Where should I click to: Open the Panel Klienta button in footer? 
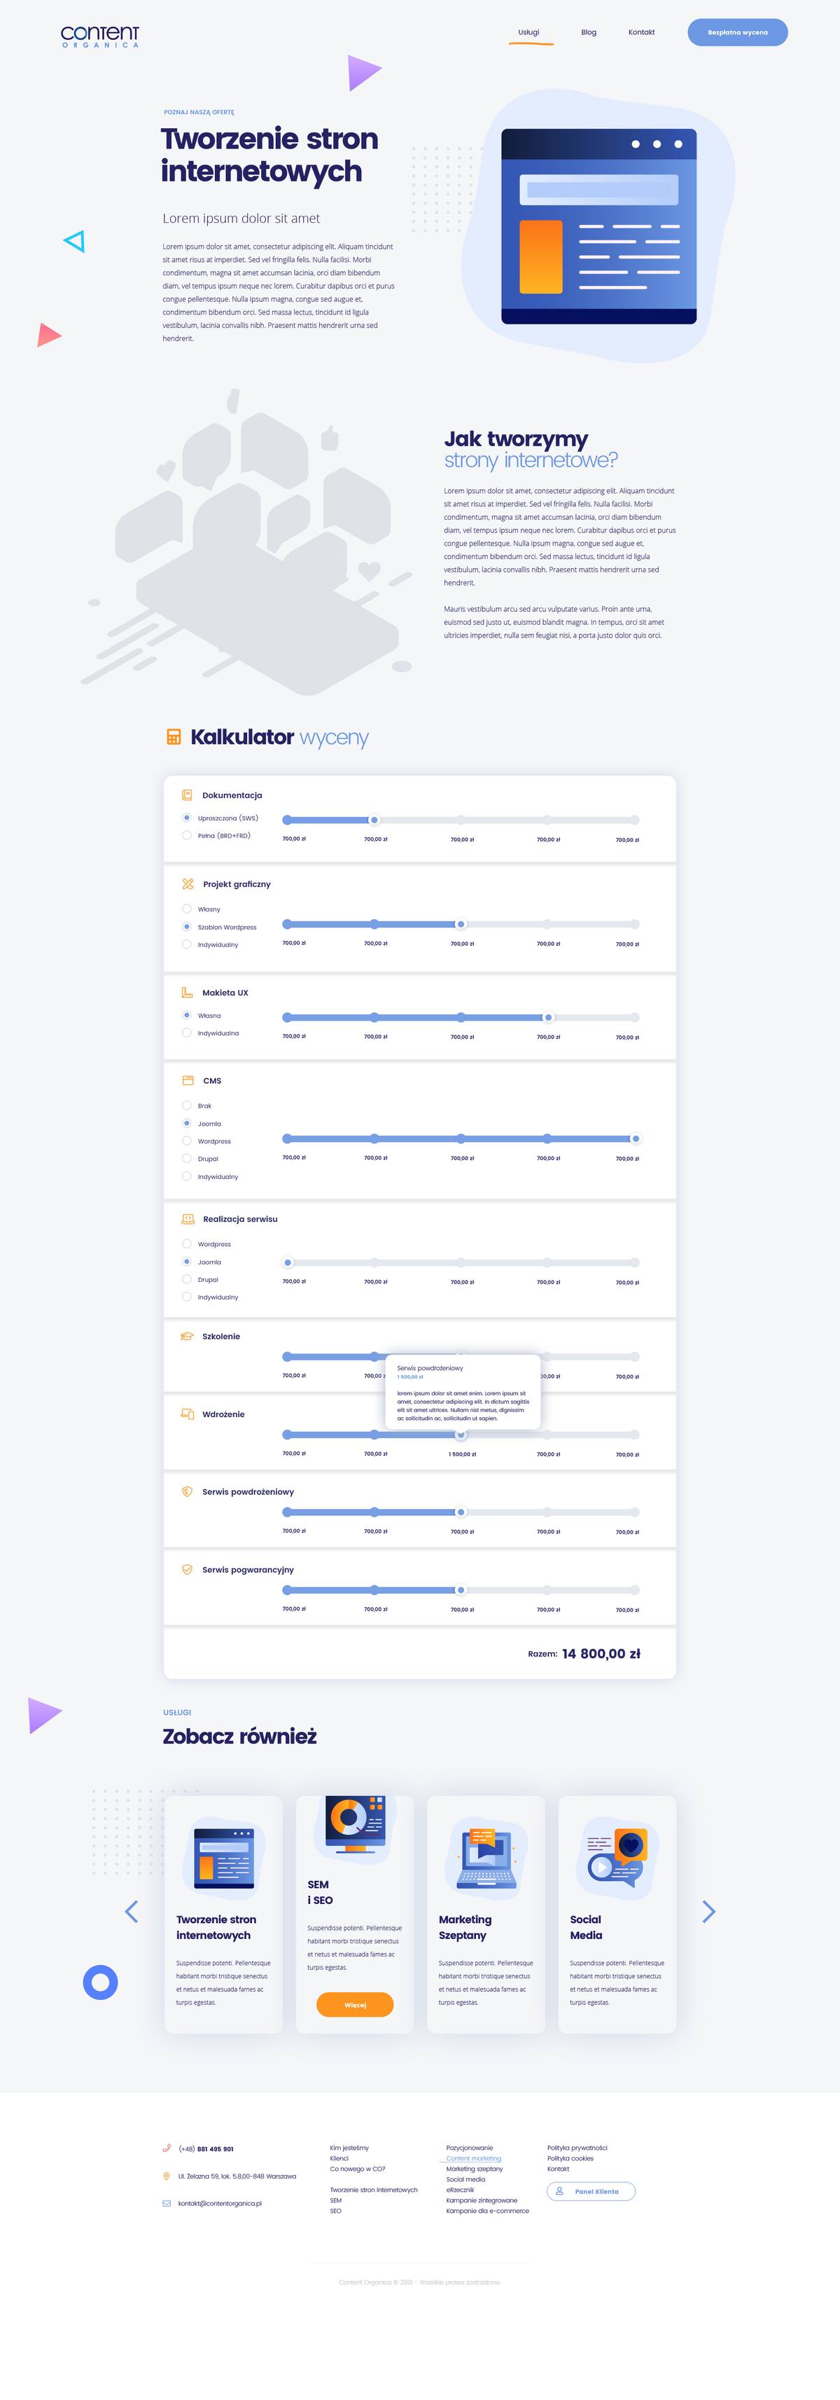coord(590,2191)
